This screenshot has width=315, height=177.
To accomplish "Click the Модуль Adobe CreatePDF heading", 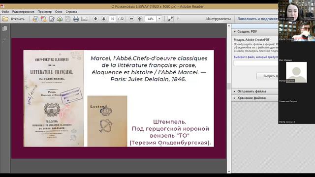I will 252,40.
